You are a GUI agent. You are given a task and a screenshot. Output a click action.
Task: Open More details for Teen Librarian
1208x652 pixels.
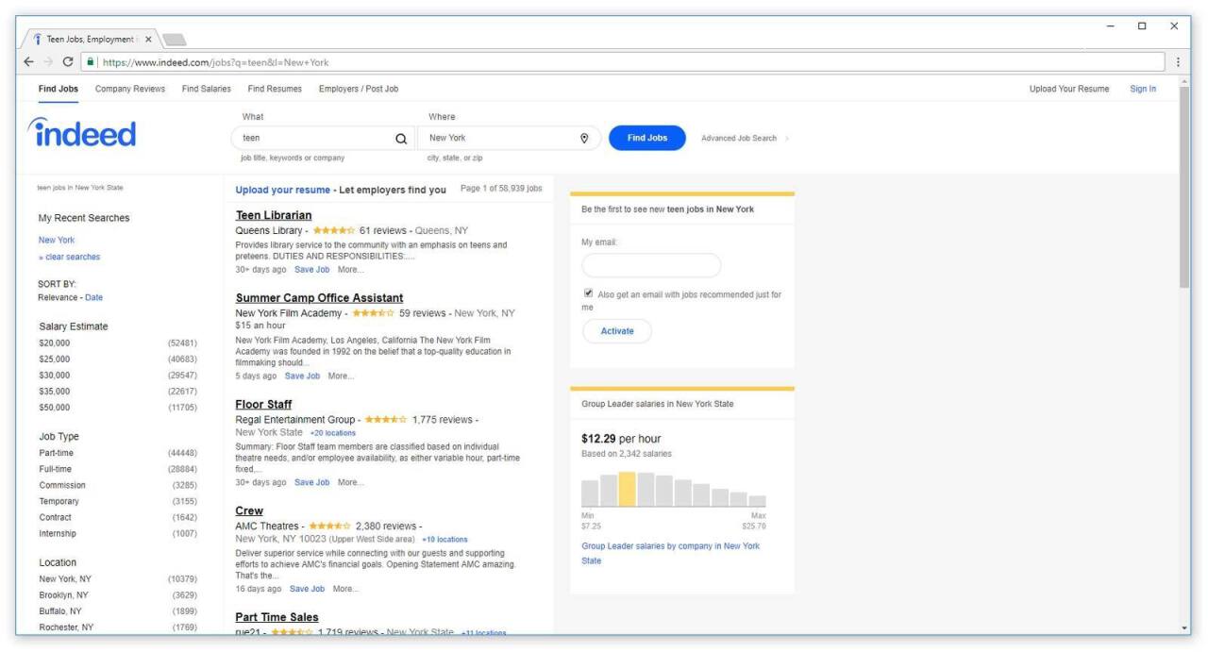(x=350, y=270)
